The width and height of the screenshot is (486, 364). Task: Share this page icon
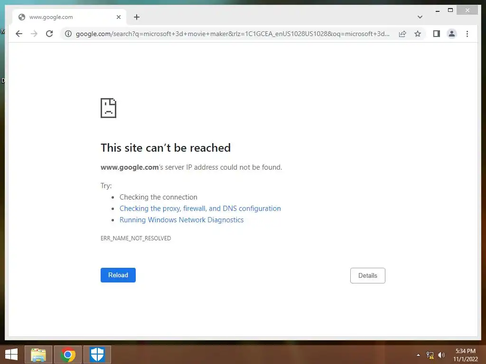[402, 34]
